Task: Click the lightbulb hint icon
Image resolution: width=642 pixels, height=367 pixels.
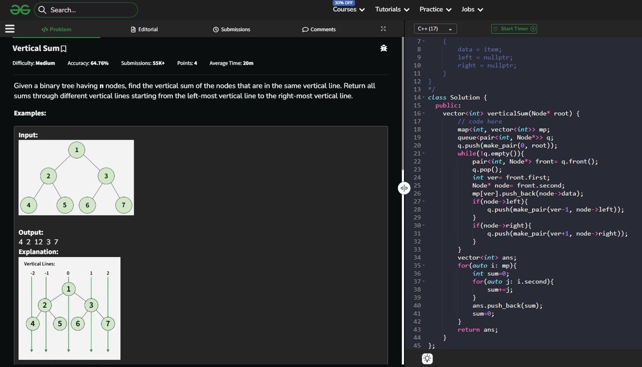Action: tap(427, 359)
